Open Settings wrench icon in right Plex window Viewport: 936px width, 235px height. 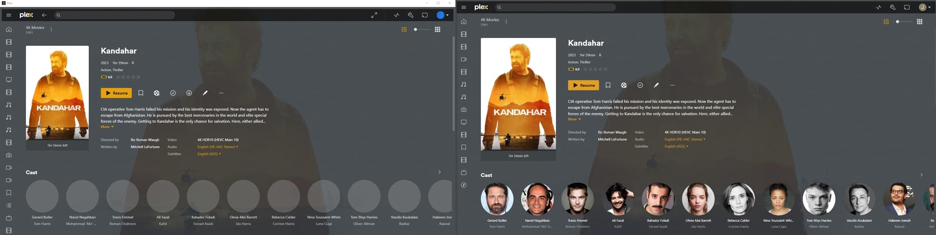[893, 7]
